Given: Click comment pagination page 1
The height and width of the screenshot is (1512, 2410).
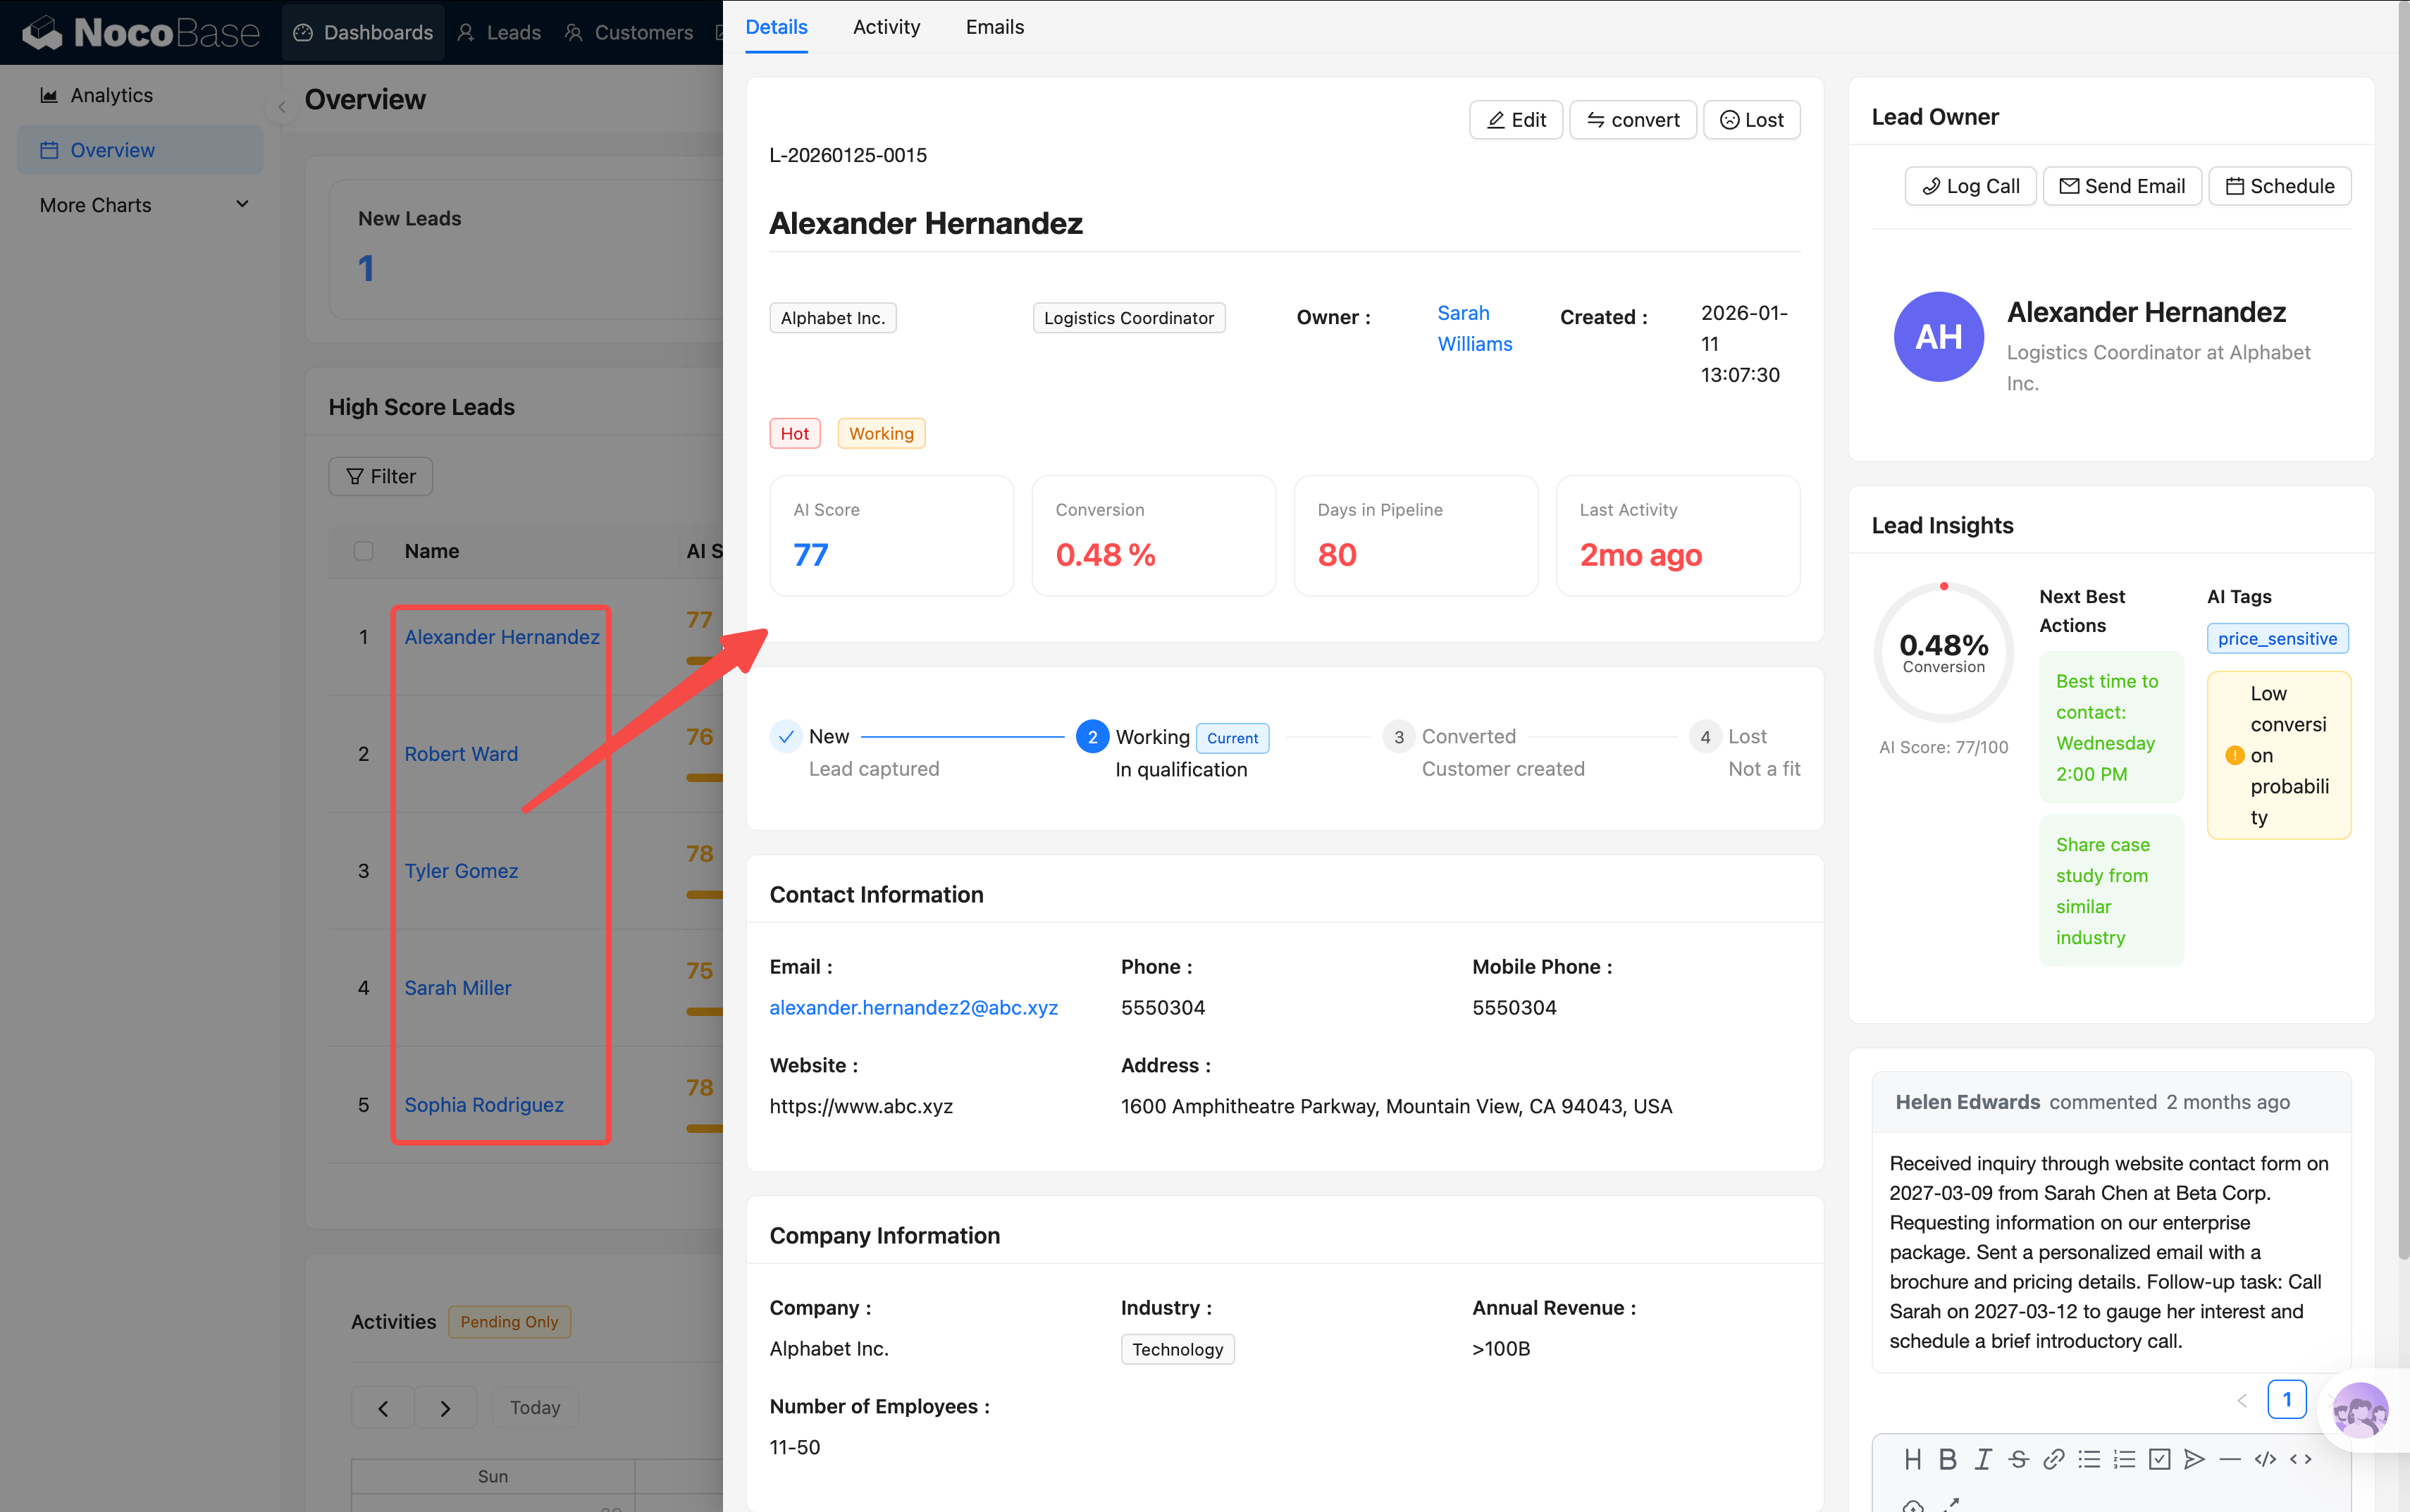Looking at the screenshot, I should click(x=2286, y=1399).
